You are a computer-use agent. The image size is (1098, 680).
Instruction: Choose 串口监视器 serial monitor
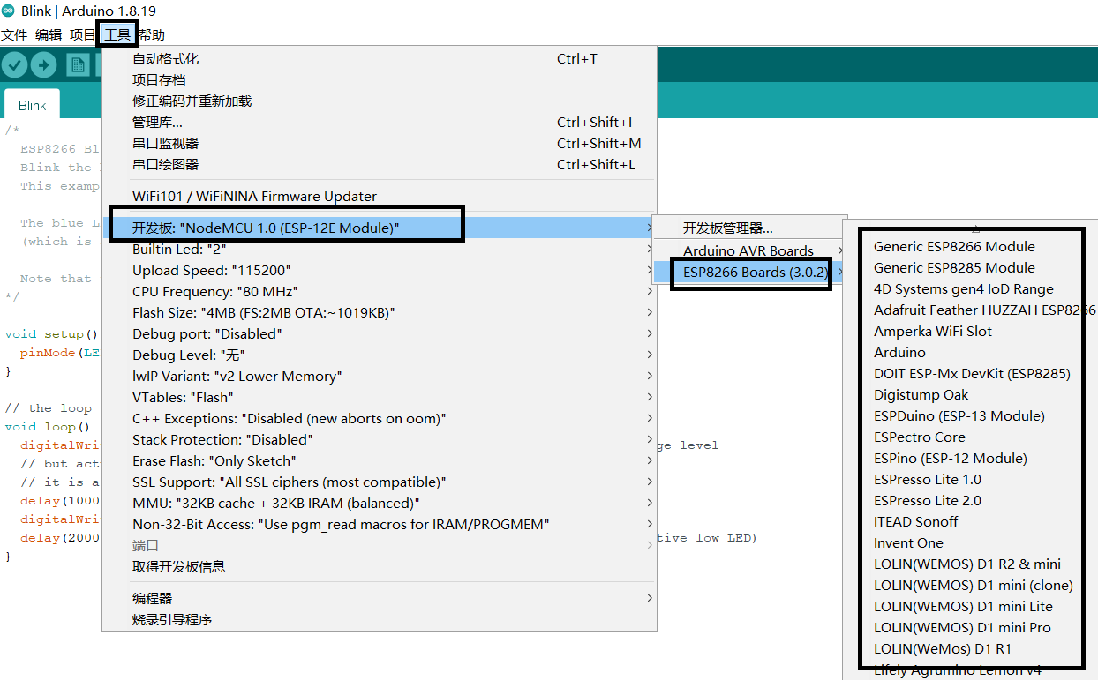click(x=166, y=143)
